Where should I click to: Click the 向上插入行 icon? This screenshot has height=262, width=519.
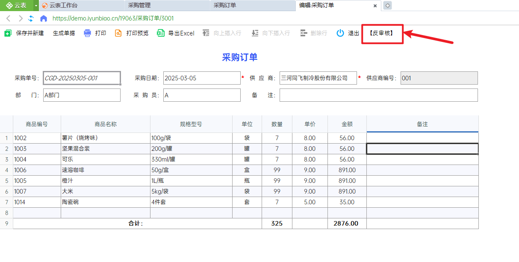(x=206, y=33)
